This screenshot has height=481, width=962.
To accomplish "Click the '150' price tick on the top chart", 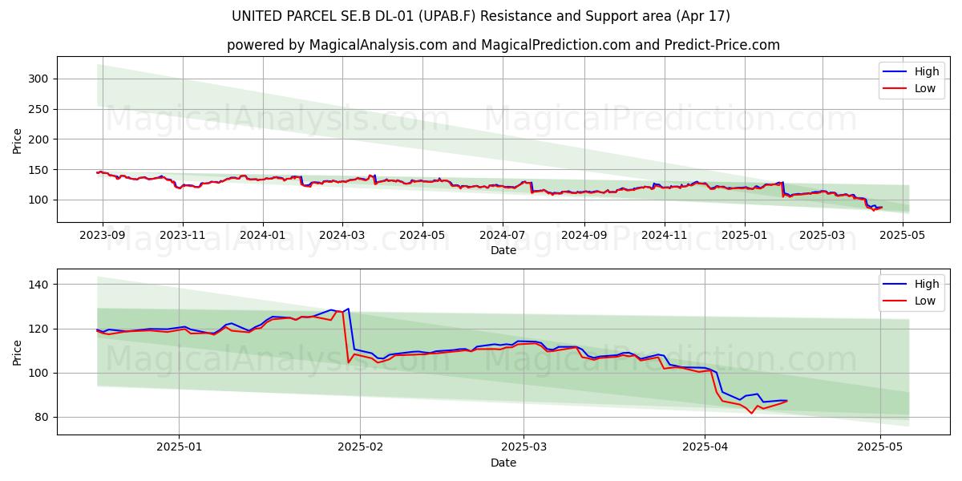I will (41, 170).
